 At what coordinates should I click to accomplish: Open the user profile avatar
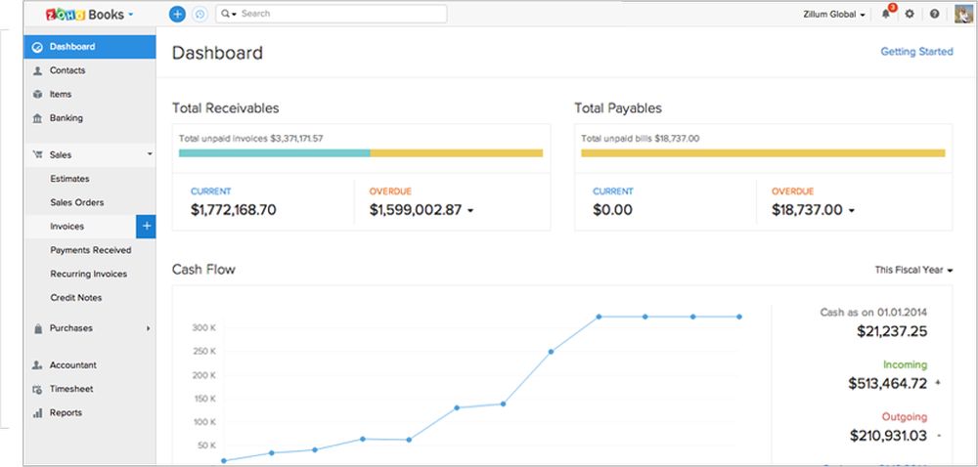point(961,14)
